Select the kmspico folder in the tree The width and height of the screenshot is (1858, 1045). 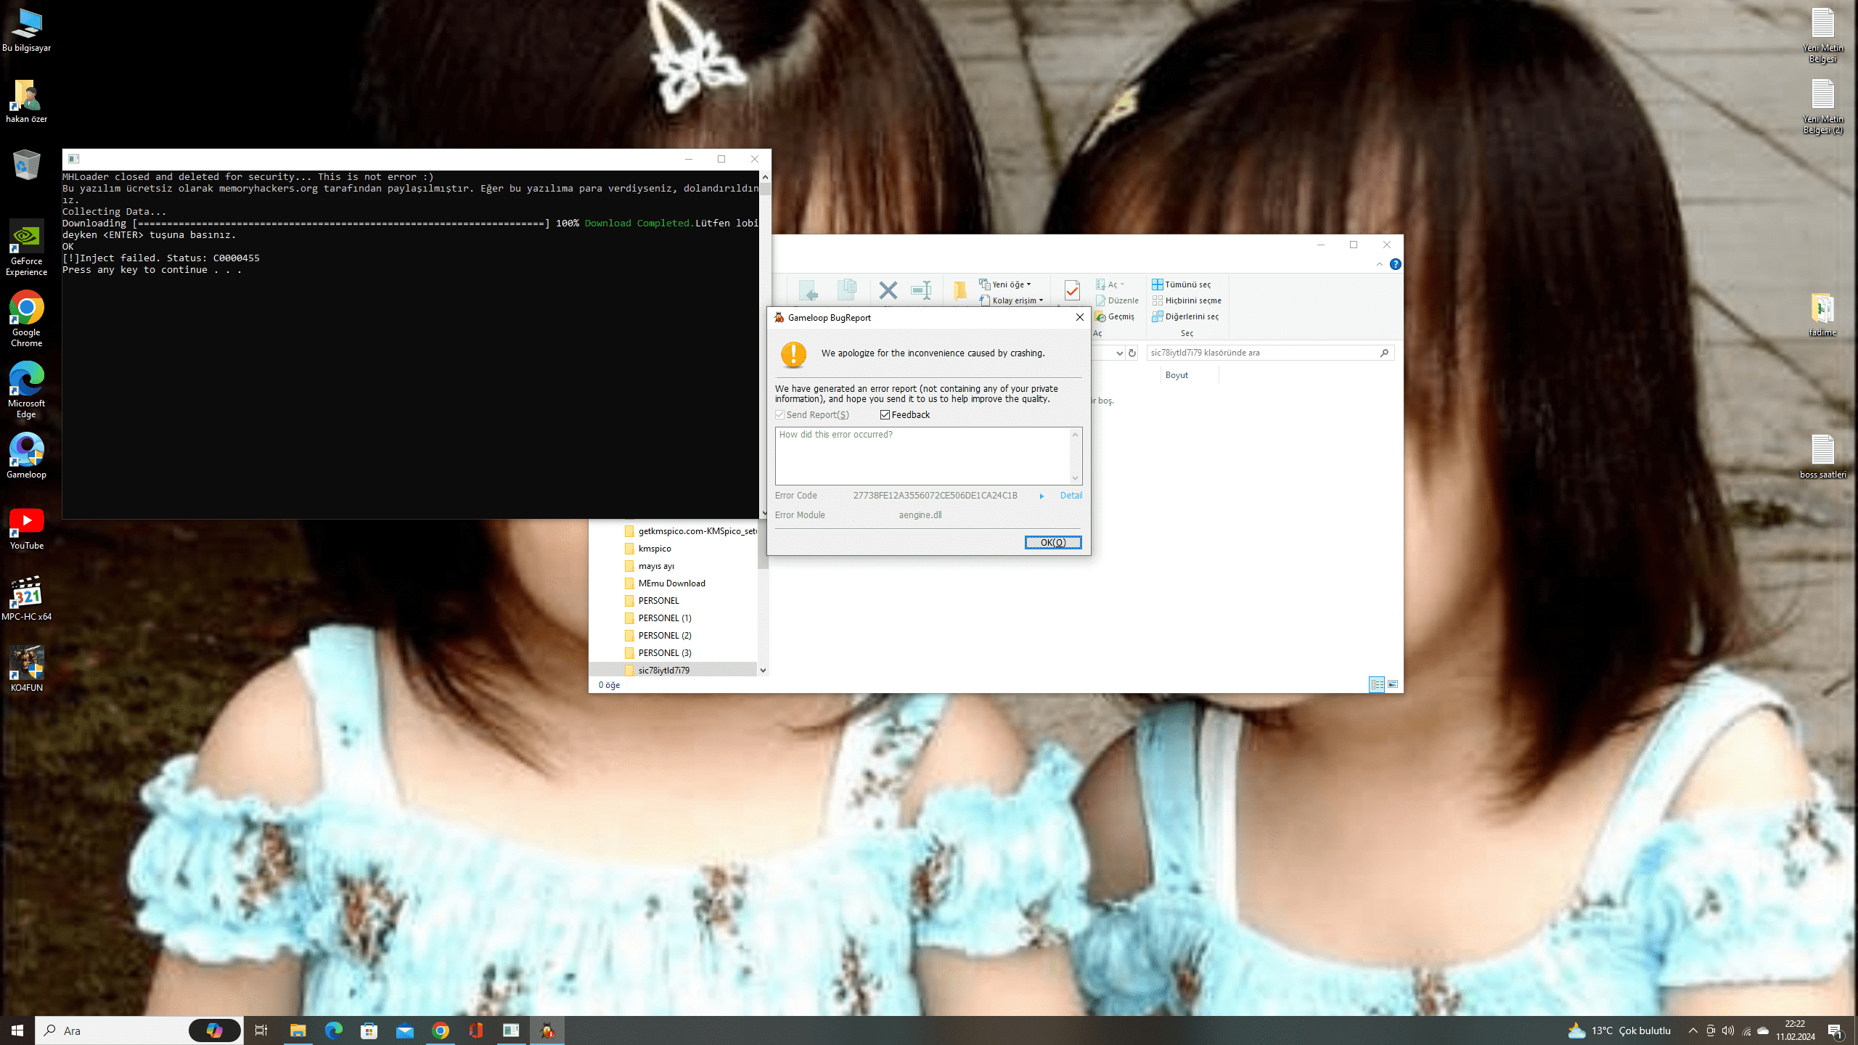coord(655,549)
